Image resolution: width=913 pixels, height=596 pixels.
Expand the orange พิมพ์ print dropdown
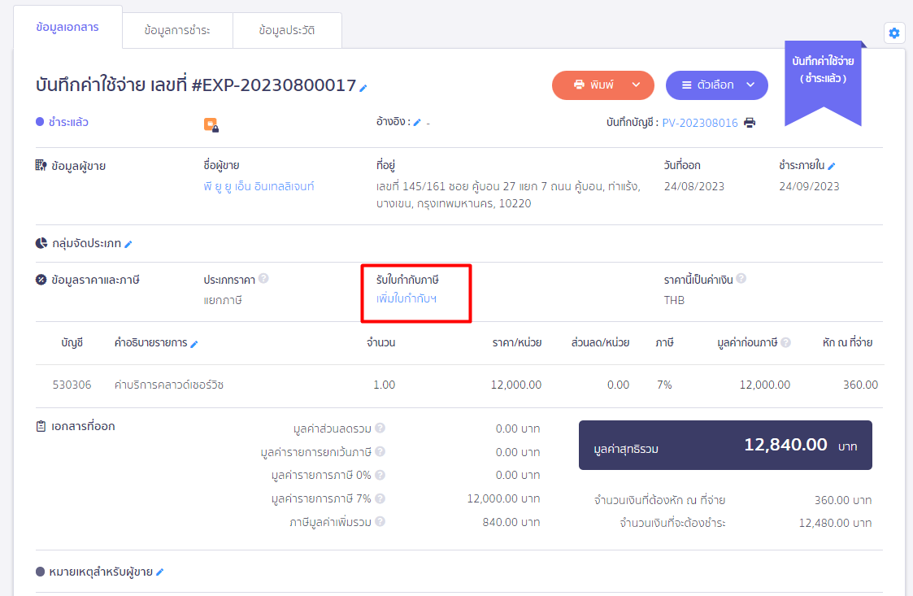(637, 85)
